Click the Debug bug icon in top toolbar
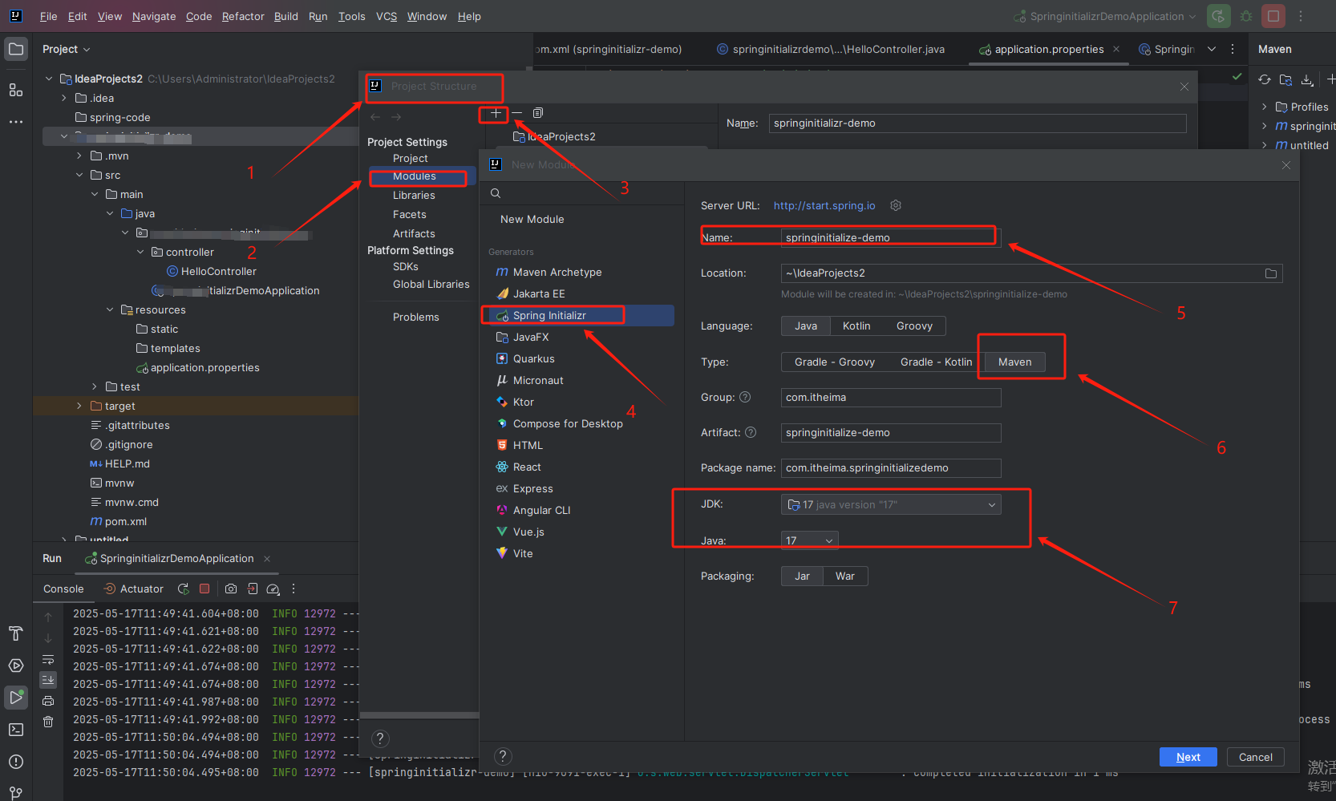 tap(1246, 16)
